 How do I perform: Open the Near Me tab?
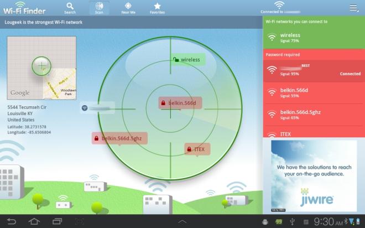pyautogui.click(x=128, y=8)
